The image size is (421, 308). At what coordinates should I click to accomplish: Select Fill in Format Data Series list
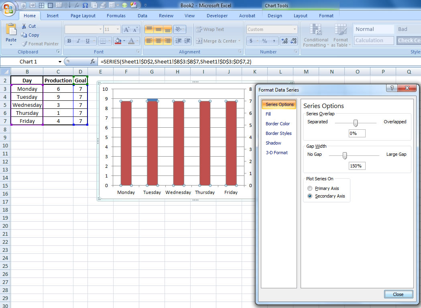click(268, 114)
